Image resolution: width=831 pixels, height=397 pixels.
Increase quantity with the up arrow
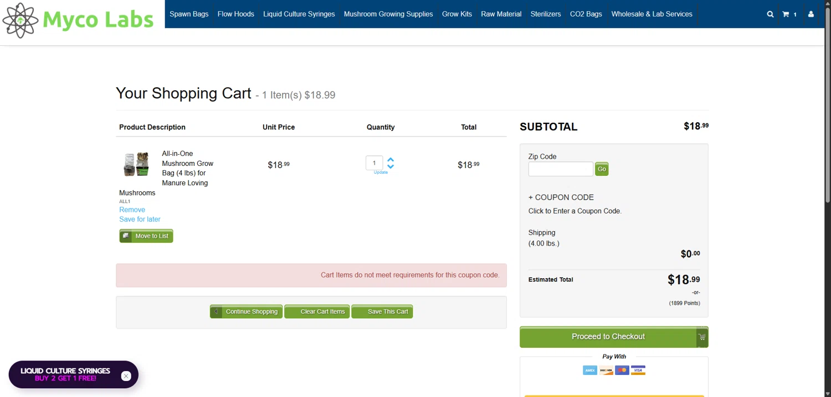(x=391, y=159)
